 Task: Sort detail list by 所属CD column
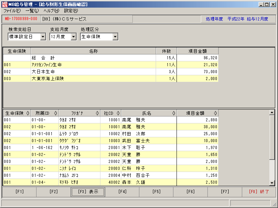coord(45,113)
